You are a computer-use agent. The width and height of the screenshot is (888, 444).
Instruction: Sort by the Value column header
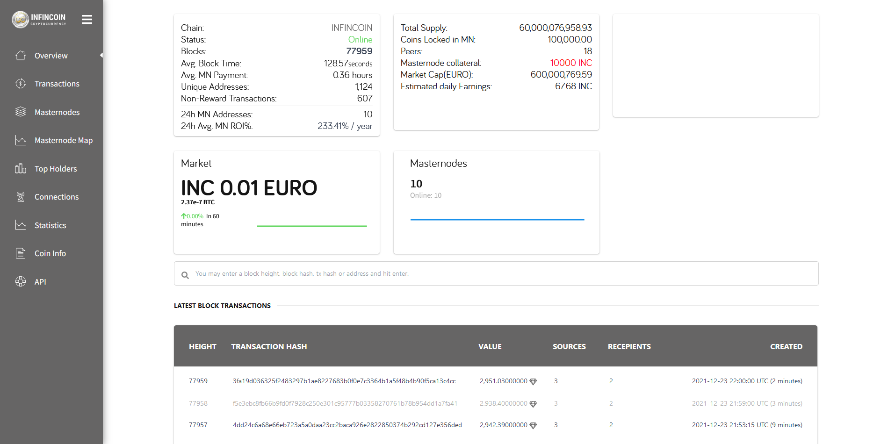(x=490, y=346)
